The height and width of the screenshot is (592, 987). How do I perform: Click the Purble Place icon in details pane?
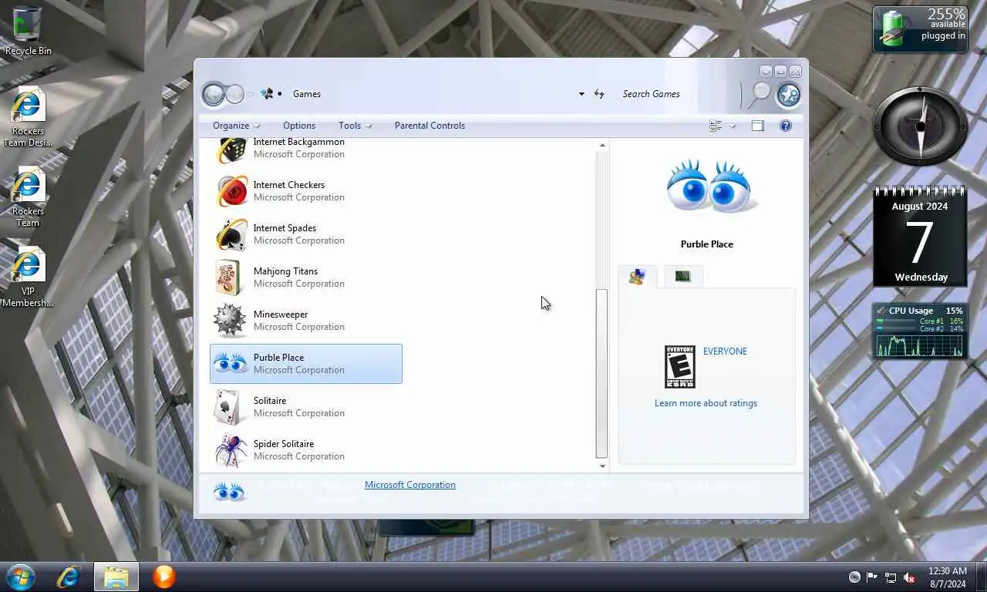[228, 492]
